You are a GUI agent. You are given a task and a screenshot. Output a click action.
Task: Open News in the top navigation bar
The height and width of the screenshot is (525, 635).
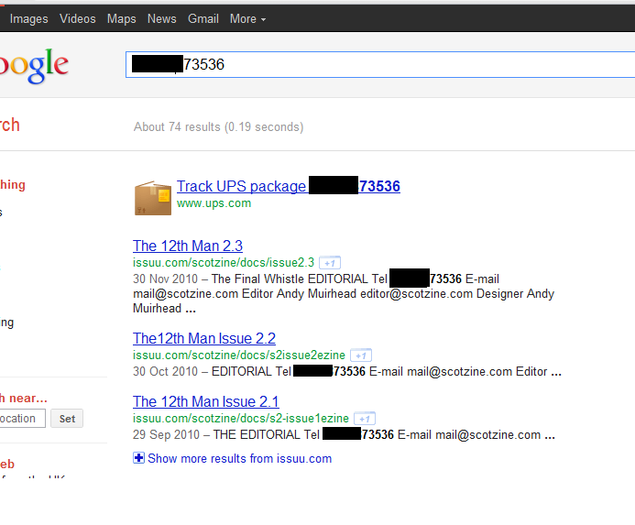(x=161, y=18)
